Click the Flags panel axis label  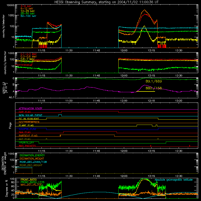10,125
